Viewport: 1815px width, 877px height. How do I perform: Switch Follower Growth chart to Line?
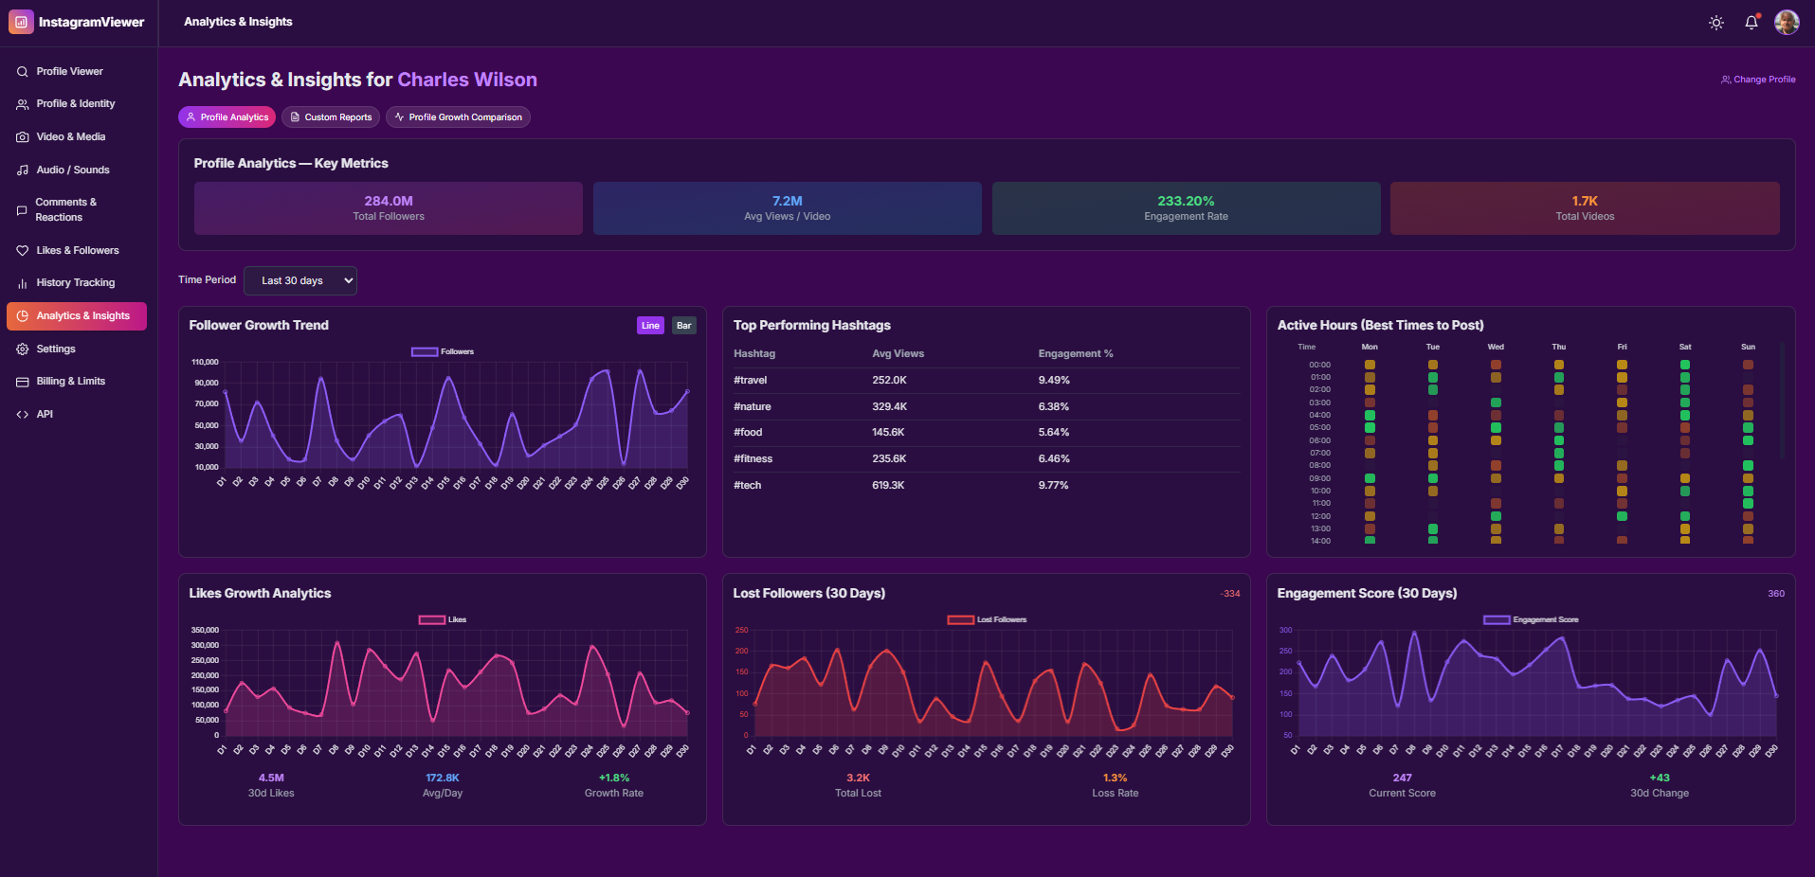click(x=650, y=326)
